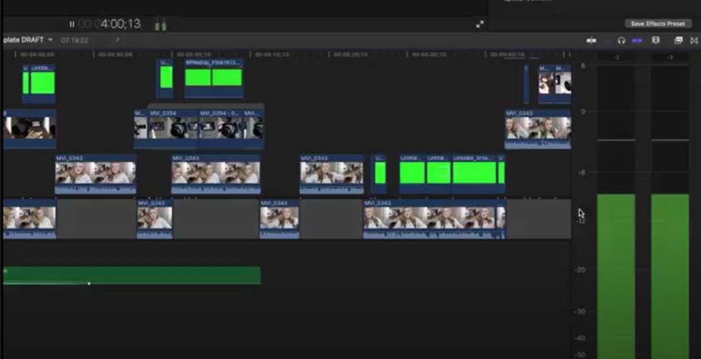
Task: Toggle solo with the headphones icon
Action: coord(621,40)
